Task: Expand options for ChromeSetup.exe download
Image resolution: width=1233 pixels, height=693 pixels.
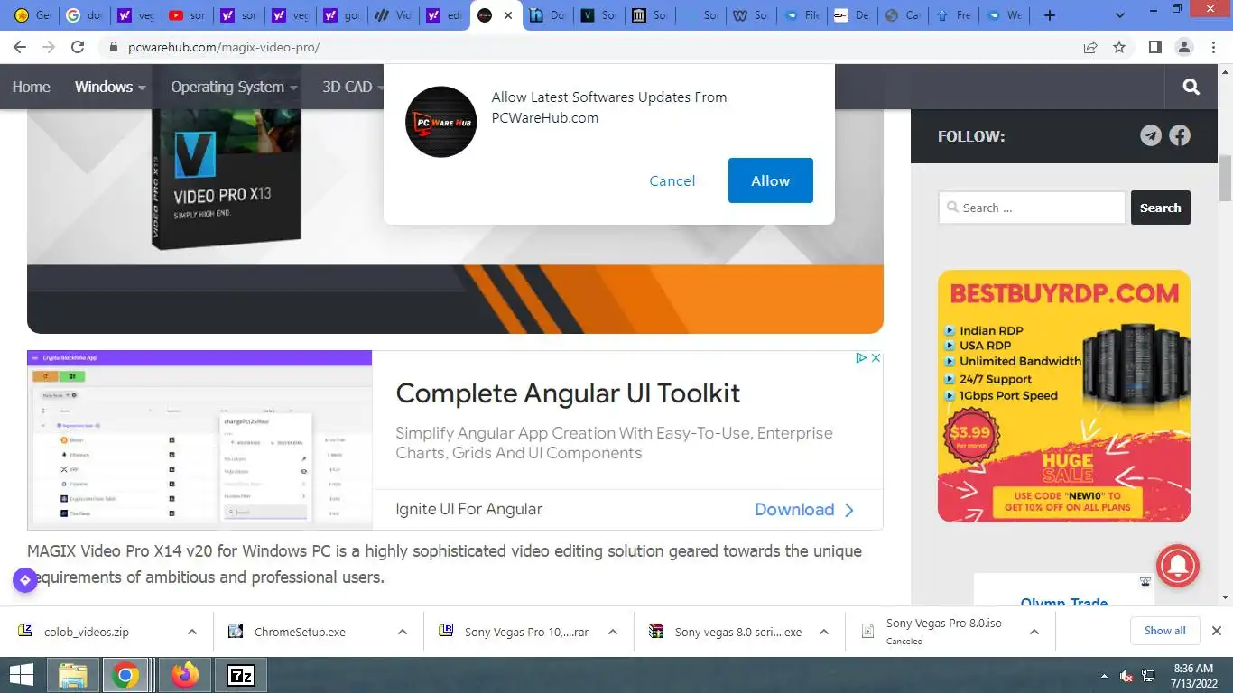Action: pyautogui.click(x=403, y=632)
